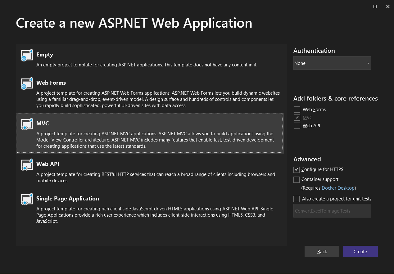
Task: Click the Single Page Application template icon
Action: 27,199
